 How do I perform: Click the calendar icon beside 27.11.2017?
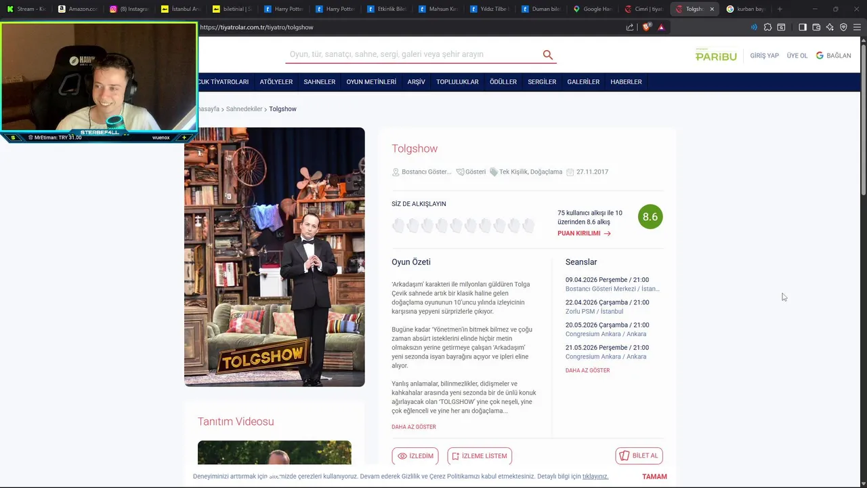570,172
